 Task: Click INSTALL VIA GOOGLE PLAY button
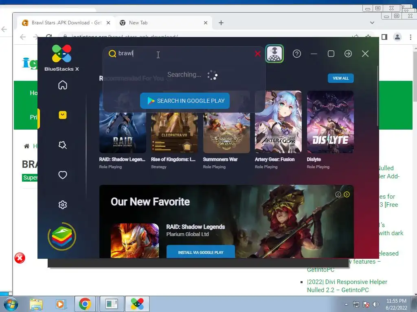200,252
